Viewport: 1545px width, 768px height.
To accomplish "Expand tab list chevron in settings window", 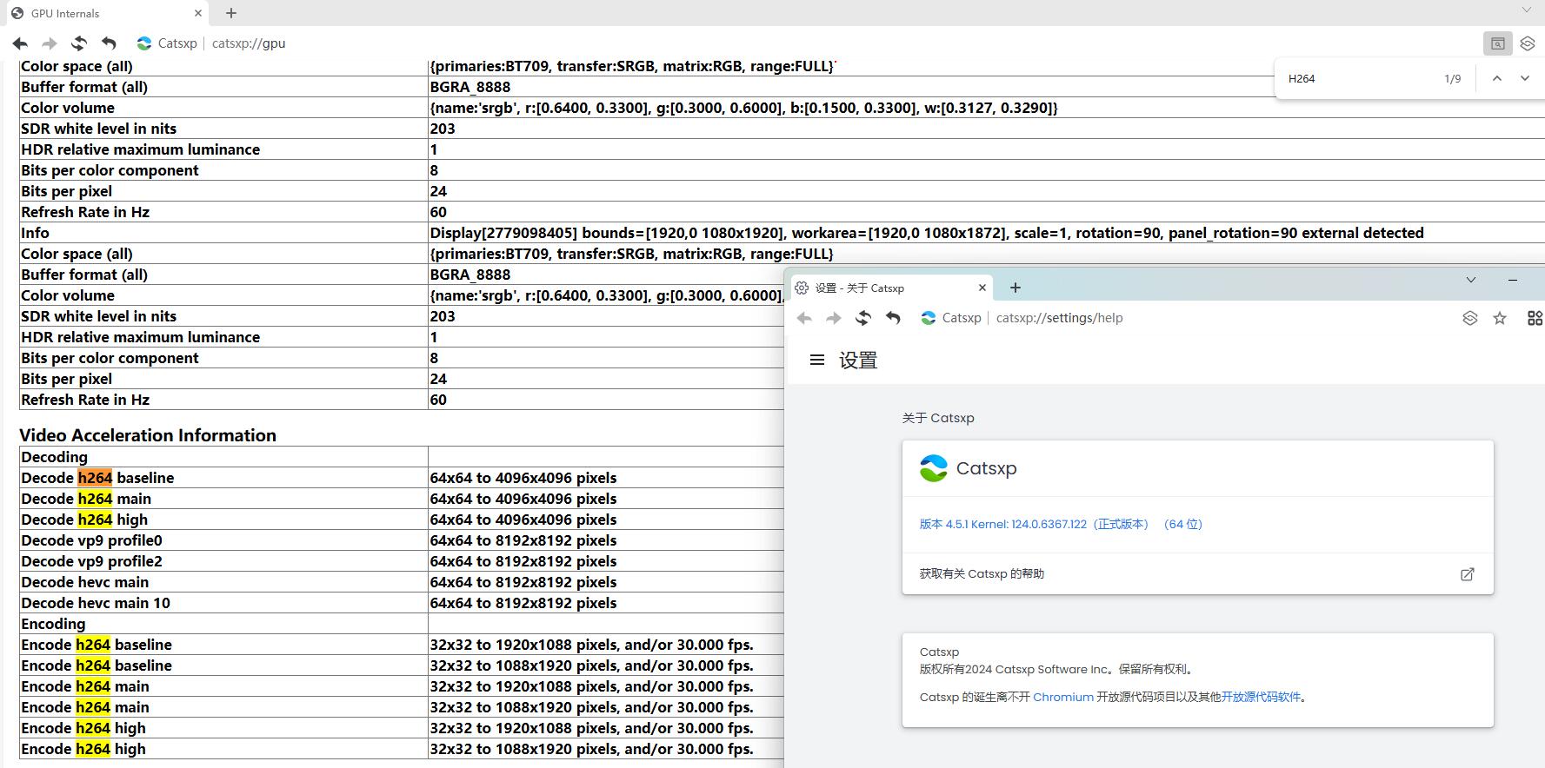I will pos(1471,280).
